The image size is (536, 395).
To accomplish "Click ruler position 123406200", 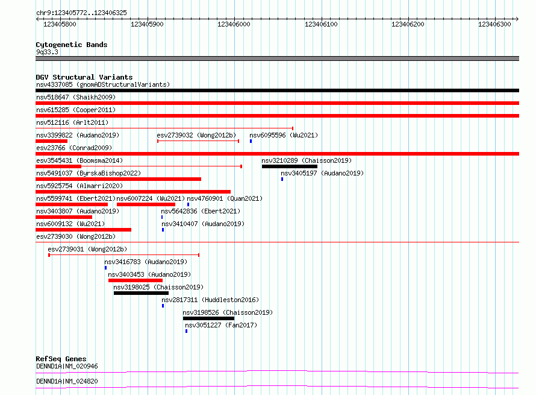I will (x=408, y=24).
